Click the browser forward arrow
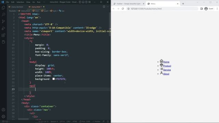 click(x=118, y=9)
